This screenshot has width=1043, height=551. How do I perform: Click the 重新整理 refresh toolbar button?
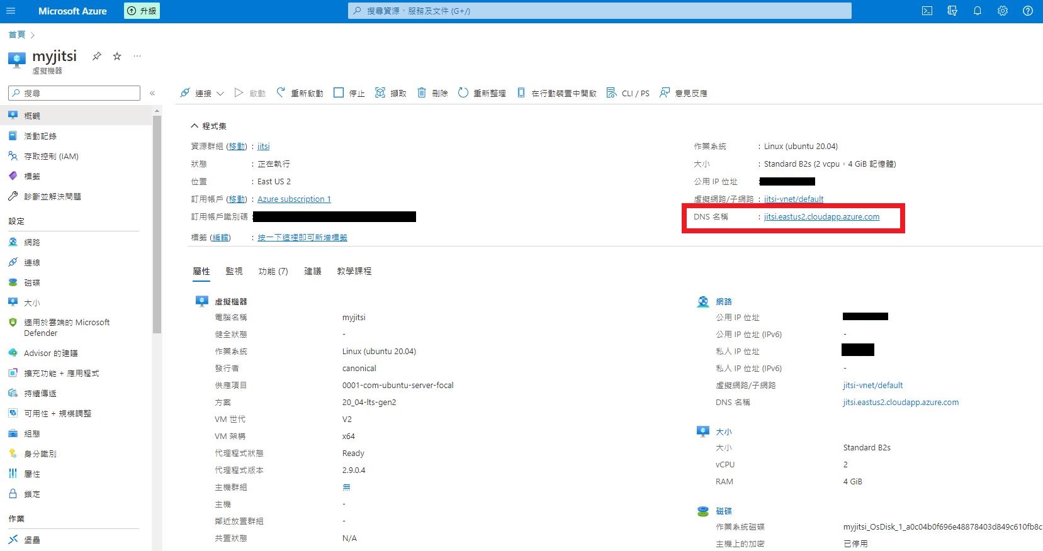(x=482, y=93)
